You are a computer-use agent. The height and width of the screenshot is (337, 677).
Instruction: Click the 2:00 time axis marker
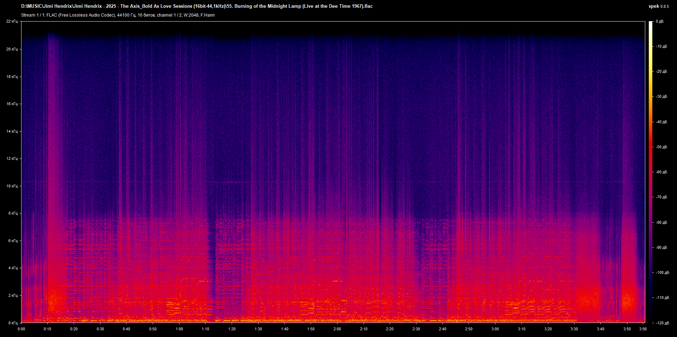pyautogui.click(x=337, y=329)
